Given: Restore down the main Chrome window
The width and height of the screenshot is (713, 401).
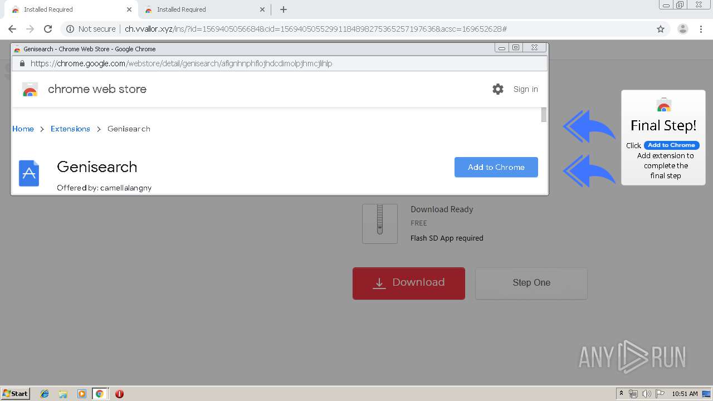Looking at the screenshot, I should click(680, 4).
